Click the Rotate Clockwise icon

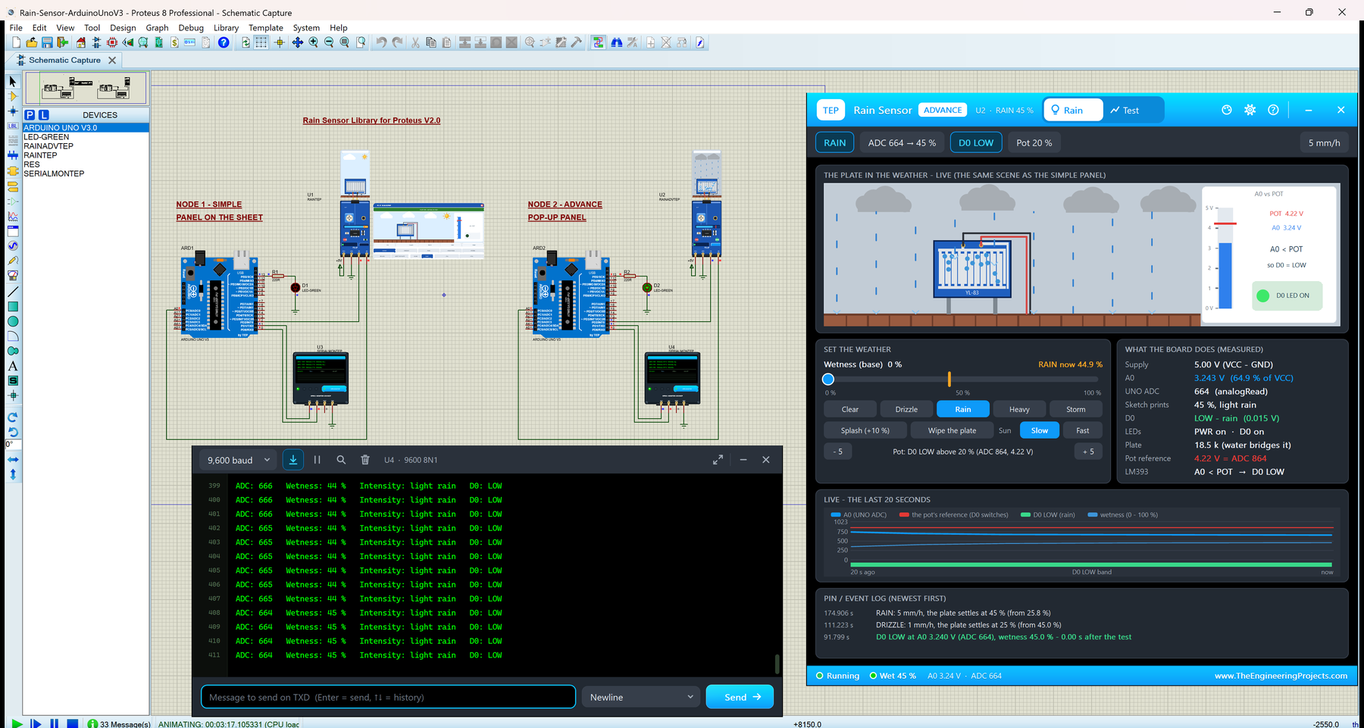13,417
